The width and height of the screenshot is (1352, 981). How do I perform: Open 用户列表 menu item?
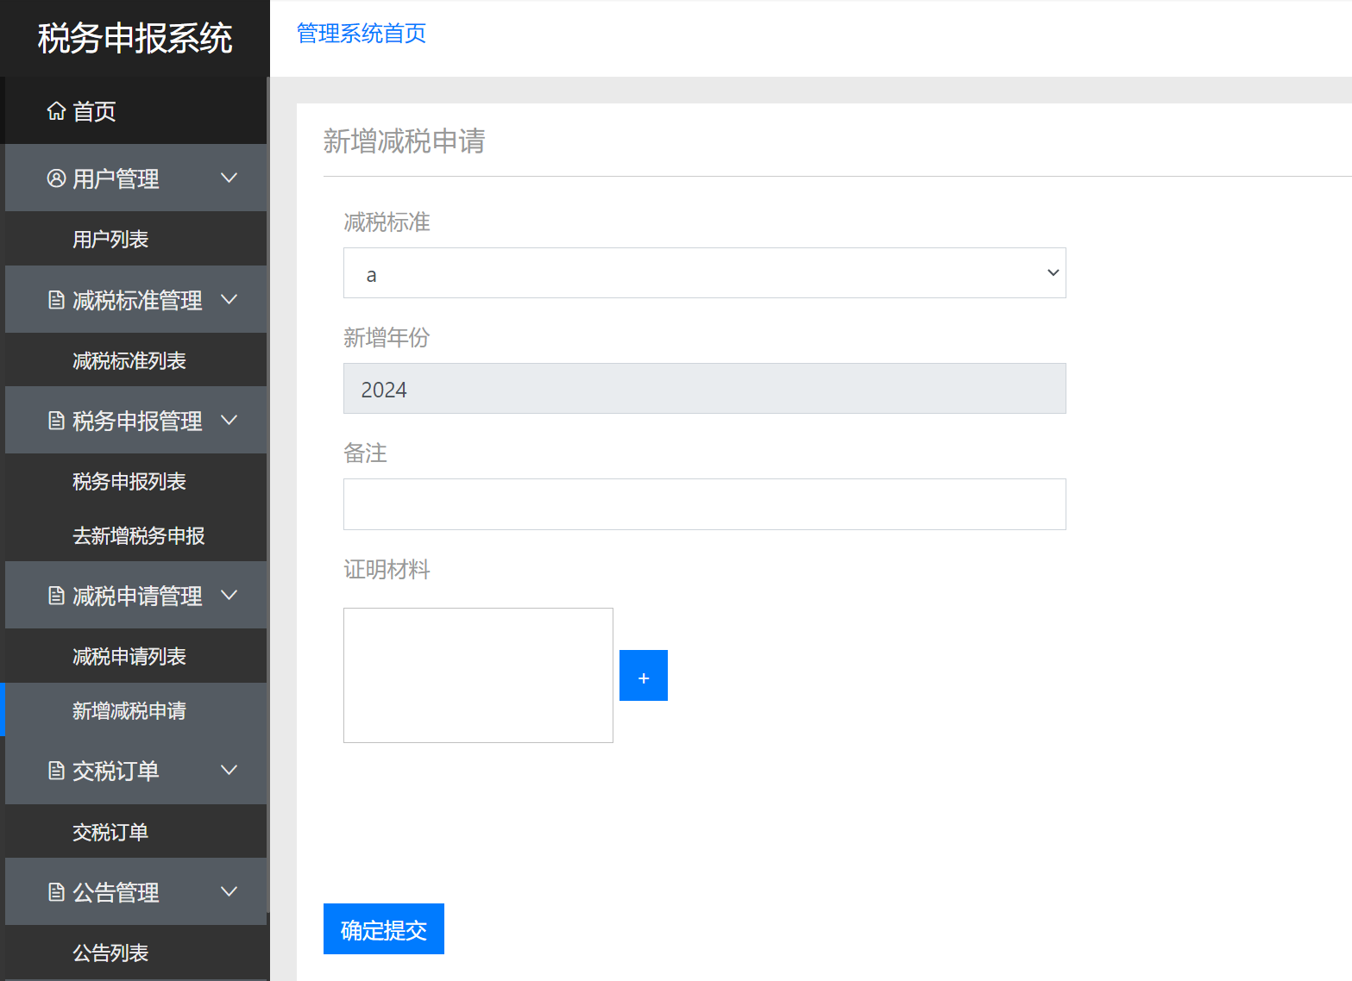[x=135, y=239]
